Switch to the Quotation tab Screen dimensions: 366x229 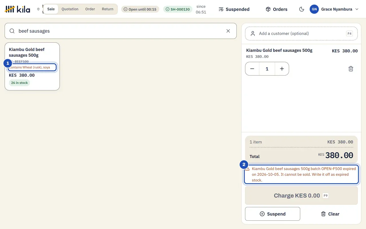(70, 9)
